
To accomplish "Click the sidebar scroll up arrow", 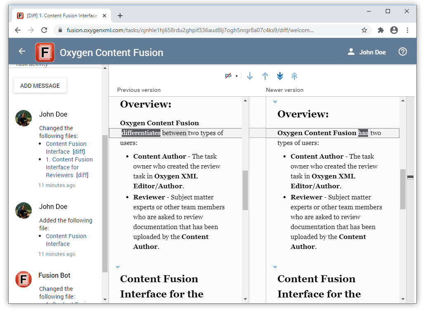I will pos(105,68).
